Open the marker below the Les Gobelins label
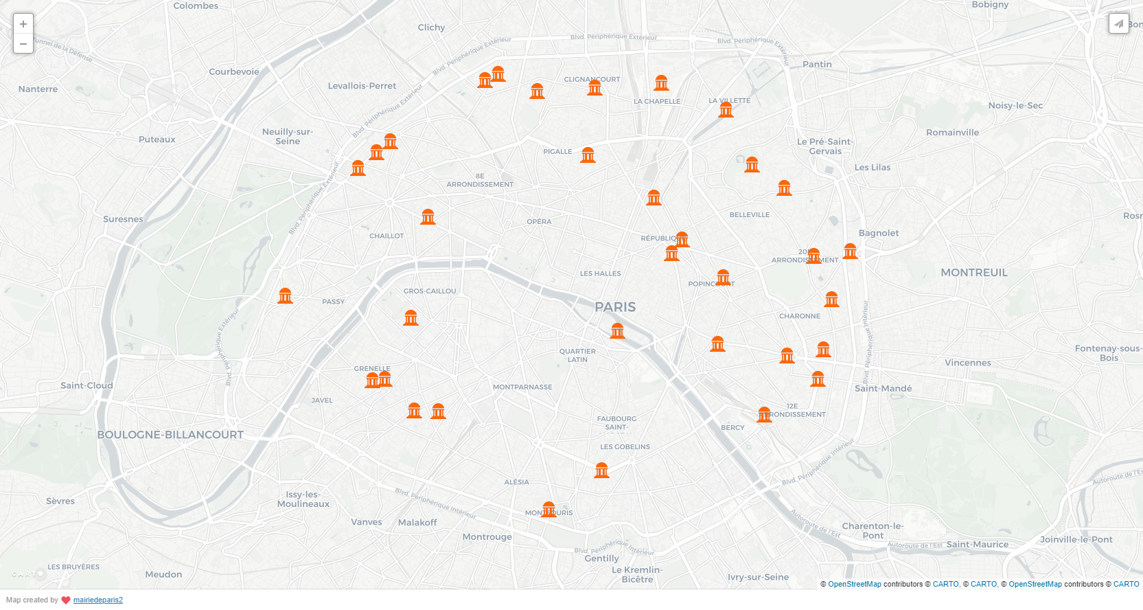 click(x=602, y=470)
